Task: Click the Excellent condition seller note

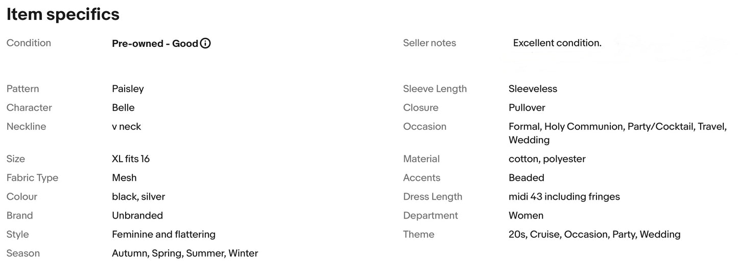Action: pos(557,43)
